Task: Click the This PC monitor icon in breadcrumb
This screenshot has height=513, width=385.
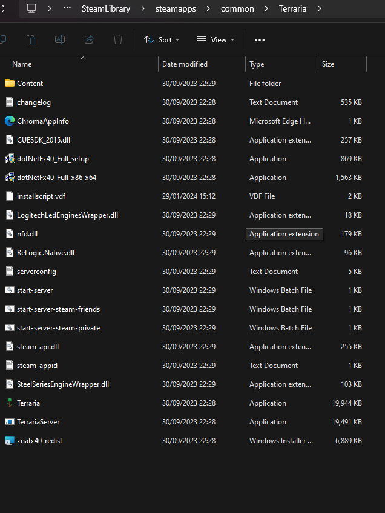Action: point(31,8)
